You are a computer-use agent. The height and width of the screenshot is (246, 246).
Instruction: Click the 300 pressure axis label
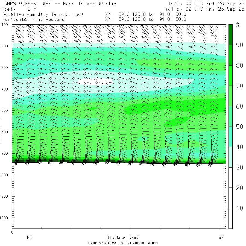click(x=5, y=68)
